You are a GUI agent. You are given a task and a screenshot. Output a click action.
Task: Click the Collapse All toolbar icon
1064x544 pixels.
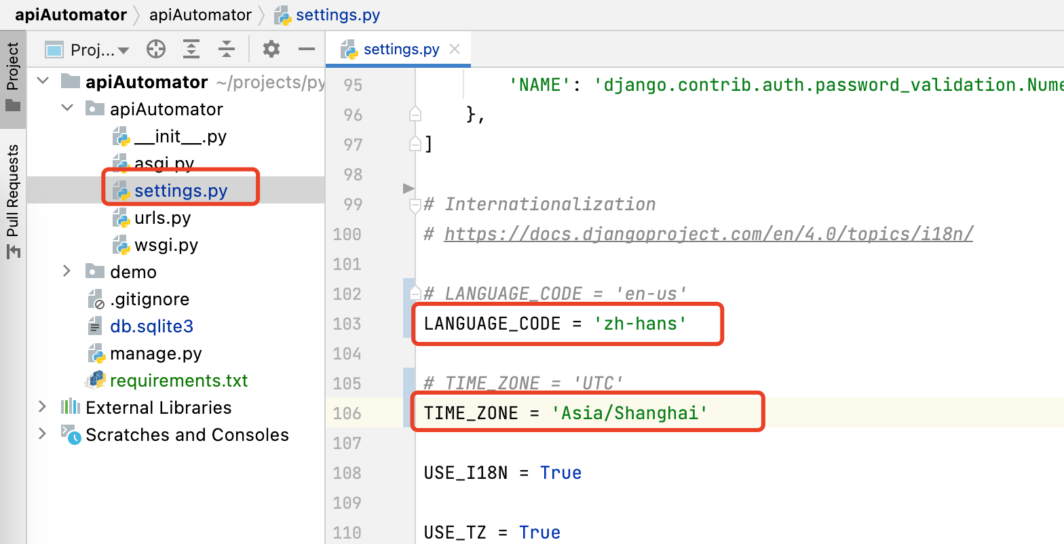pyautogui.click(x=226, y=49)
